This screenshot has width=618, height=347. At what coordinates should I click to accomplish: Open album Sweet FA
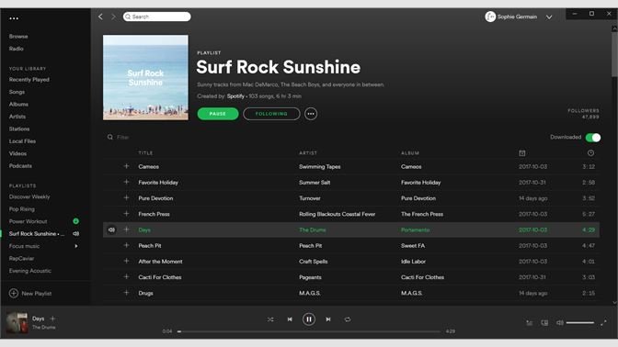click(413, 245)
